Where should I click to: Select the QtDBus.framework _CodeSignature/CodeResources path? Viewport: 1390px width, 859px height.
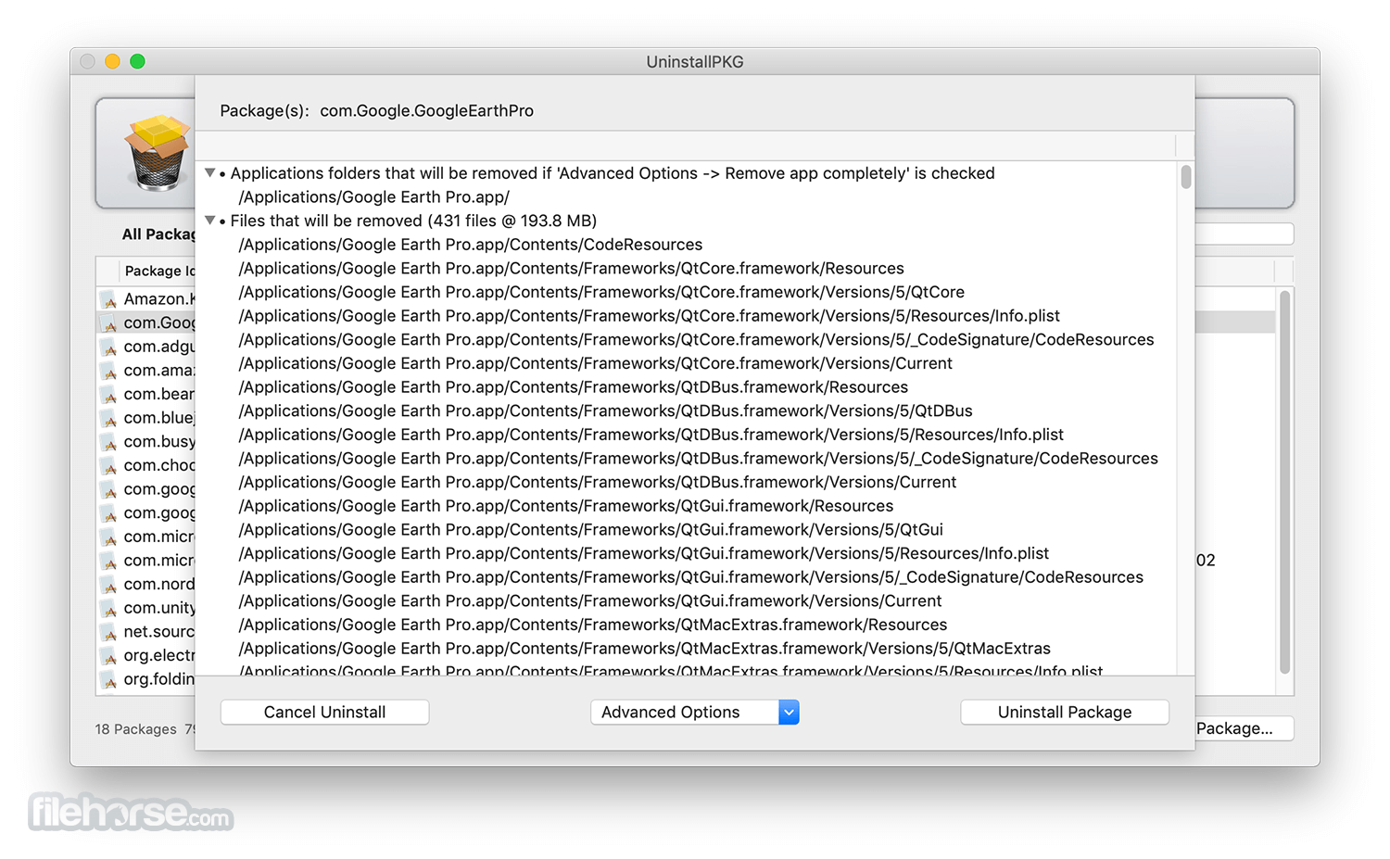[698, 459]
